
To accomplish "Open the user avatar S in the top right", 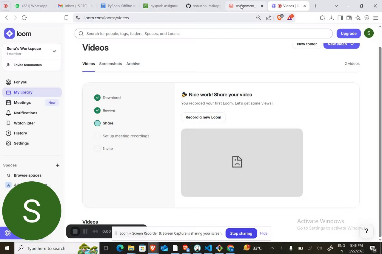I will tap(369, 33).
